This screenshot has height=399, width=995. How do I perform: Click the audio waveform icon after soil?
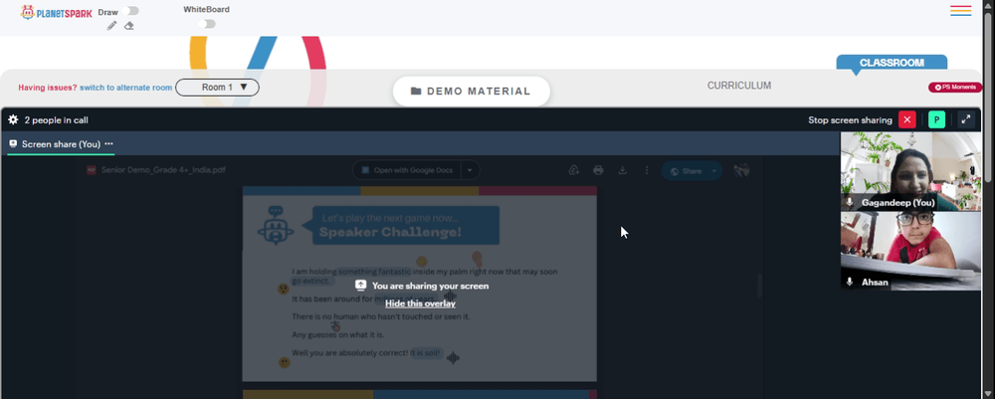(x=453, y=358)
